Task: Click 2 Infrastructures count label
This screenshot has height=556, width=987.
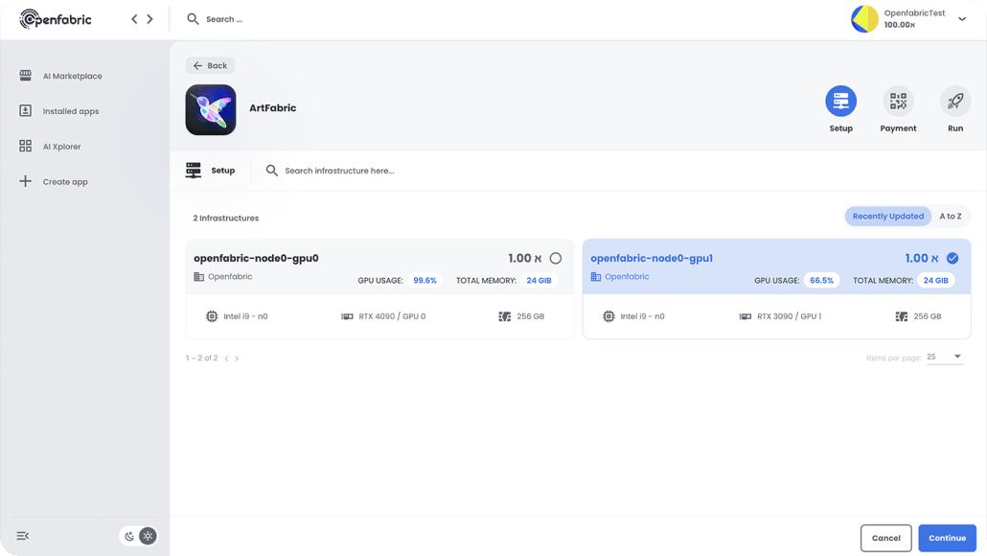Action: coord(226,218)
